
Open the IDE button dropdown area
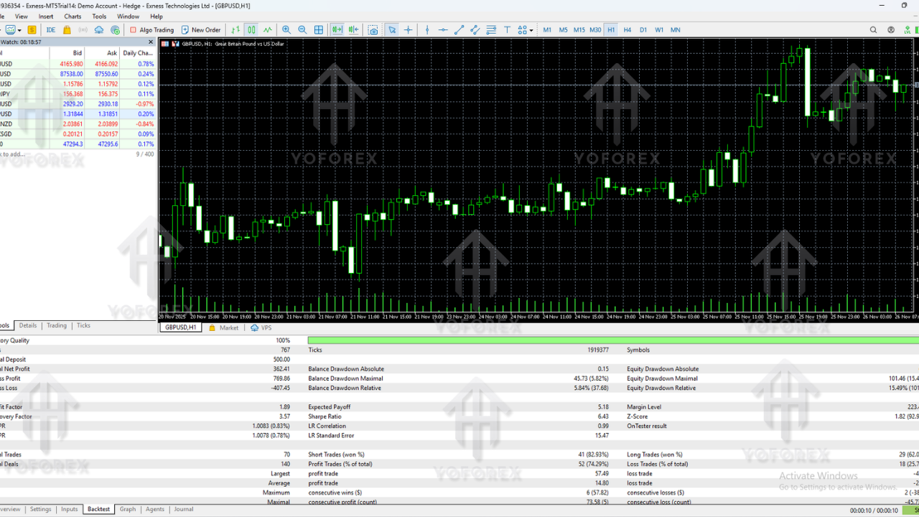(51, 29)
